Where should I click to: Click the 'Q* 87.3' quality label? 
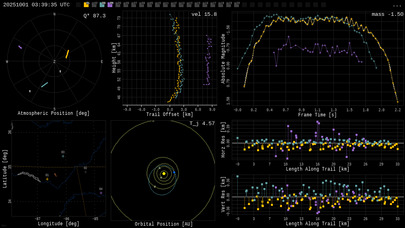tap(94, 16)
